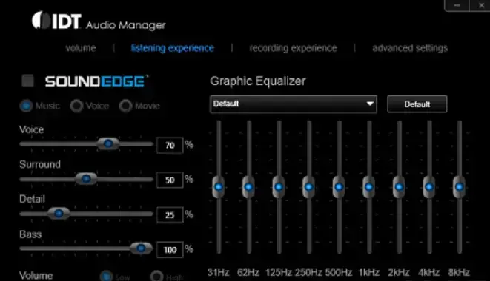Image resolution: width=490 pixels, height=281 pixels.
Task: Click the Voice percentage field showing 70
Action: [170, 146]
